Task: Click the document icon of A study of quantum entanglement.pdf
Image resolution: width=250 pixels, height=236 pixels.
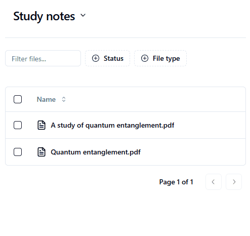Action: tap(41, 125)
